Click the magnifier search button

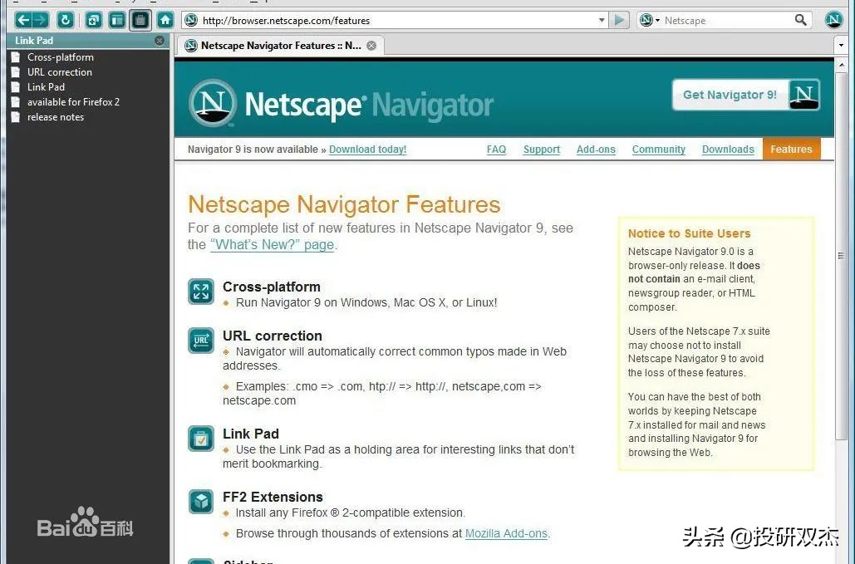pos(800,20)
